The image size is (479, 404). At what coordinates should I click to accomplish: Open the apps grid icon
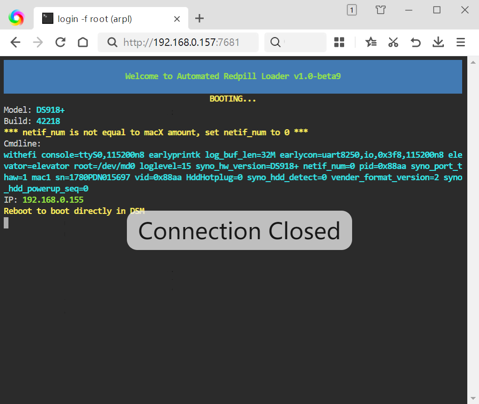339,42
